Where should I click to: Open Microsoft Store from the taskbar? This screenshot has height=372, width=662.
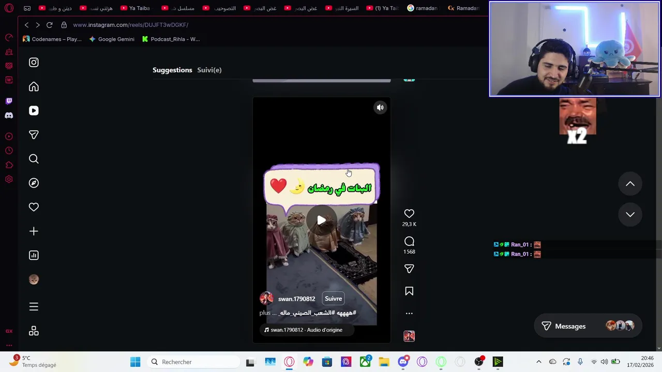pos(327,362)
